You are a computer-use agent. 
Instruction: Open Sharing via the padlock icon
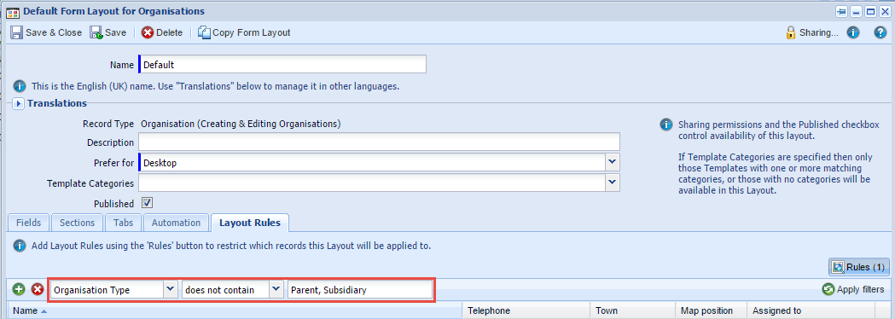tap(791, 32)
